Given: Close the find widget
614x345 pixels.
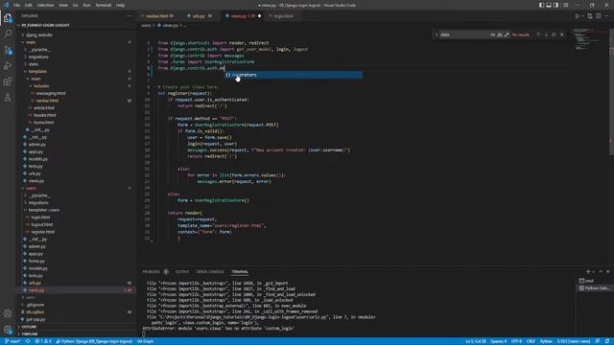Looking at the screenshot, I should point(562,34).
